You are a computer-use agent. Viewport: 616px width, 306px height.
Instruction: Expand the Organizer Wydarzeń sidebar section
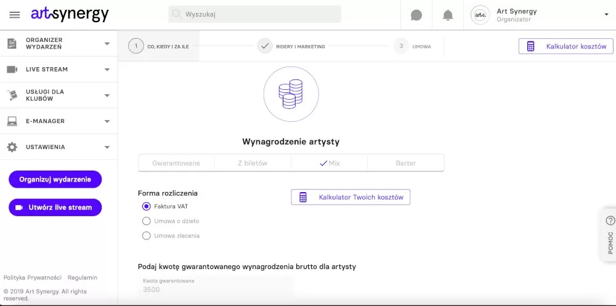pos(107,44)
